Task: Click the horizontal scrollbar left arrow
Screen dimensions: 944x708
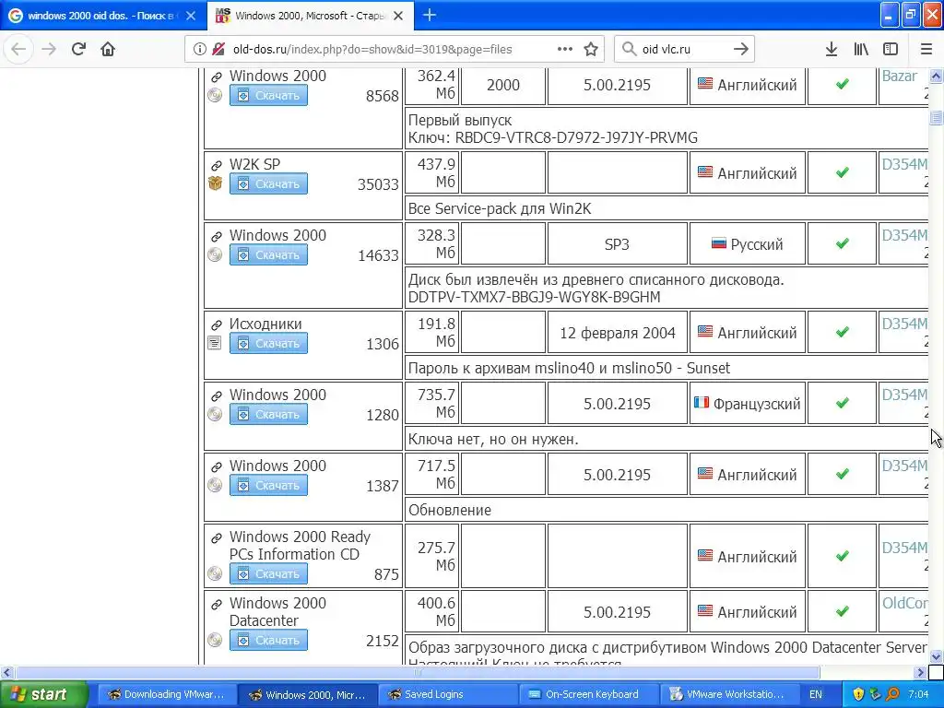Action: click(6, 672)
